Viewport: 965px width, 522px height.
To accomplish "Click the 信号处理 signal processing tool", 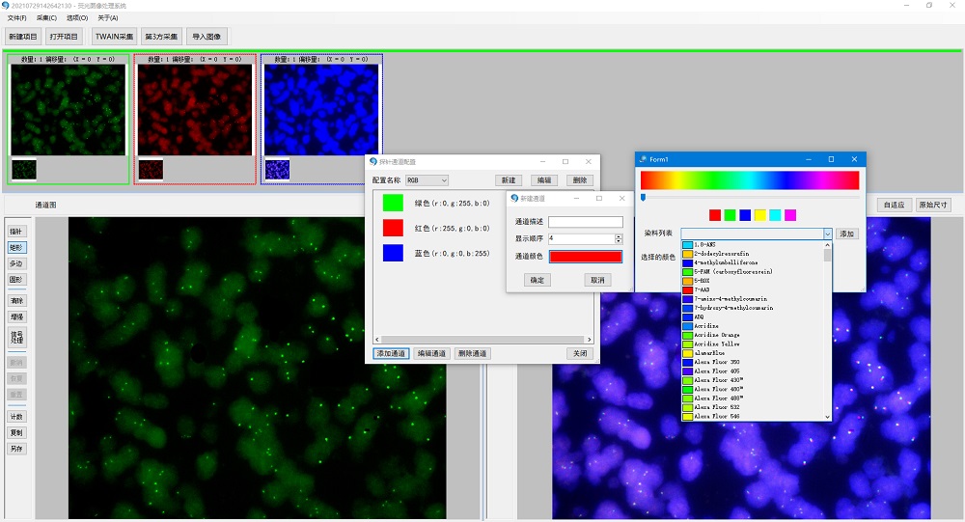I will pyautogui.click(x=16, y=337).
